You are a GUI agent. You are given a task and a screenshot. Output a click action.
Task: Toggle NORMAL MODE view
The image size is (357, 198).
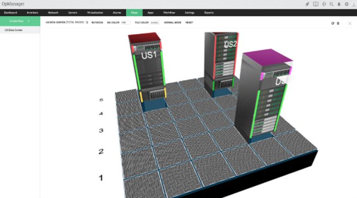coord(172,22)
